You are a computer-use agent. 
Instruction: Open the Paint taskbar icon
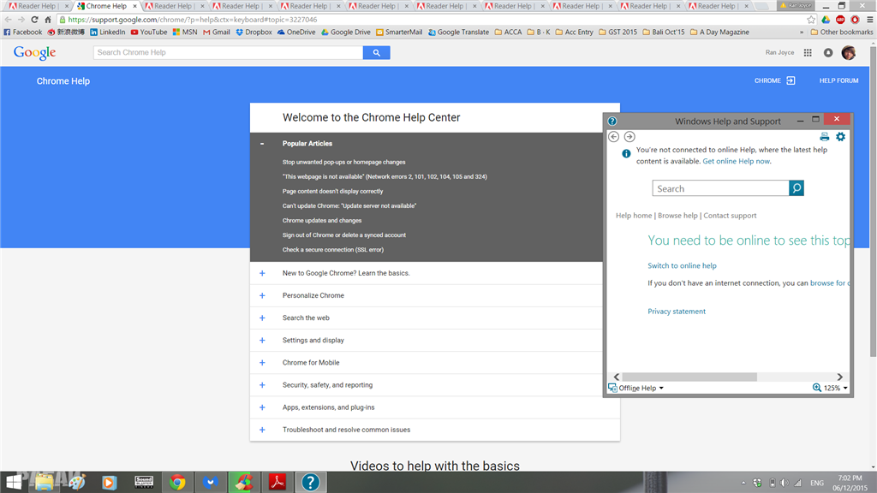click(76, 482)
